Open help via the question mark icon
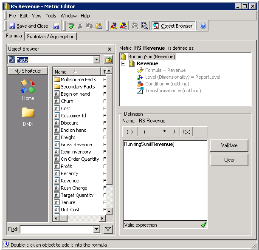 pos(203,26)
